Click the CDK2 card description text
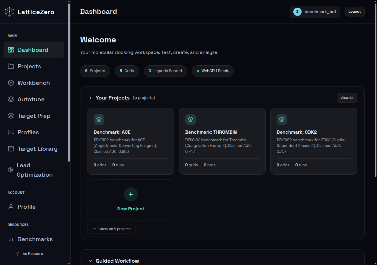Image resolution: width=377 pixels, height=265 pixels. pyautogui.click(x=311, y=146)
